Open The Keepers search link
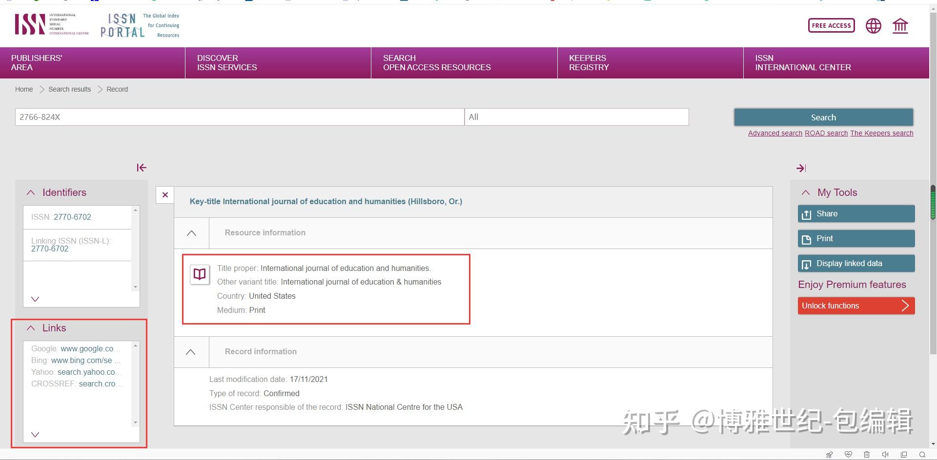This screenshot has width=937, height=460. [881, 133]
